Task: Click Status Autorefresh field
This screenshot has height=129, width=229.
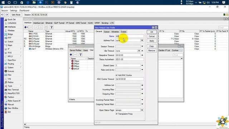Action: 130,59
